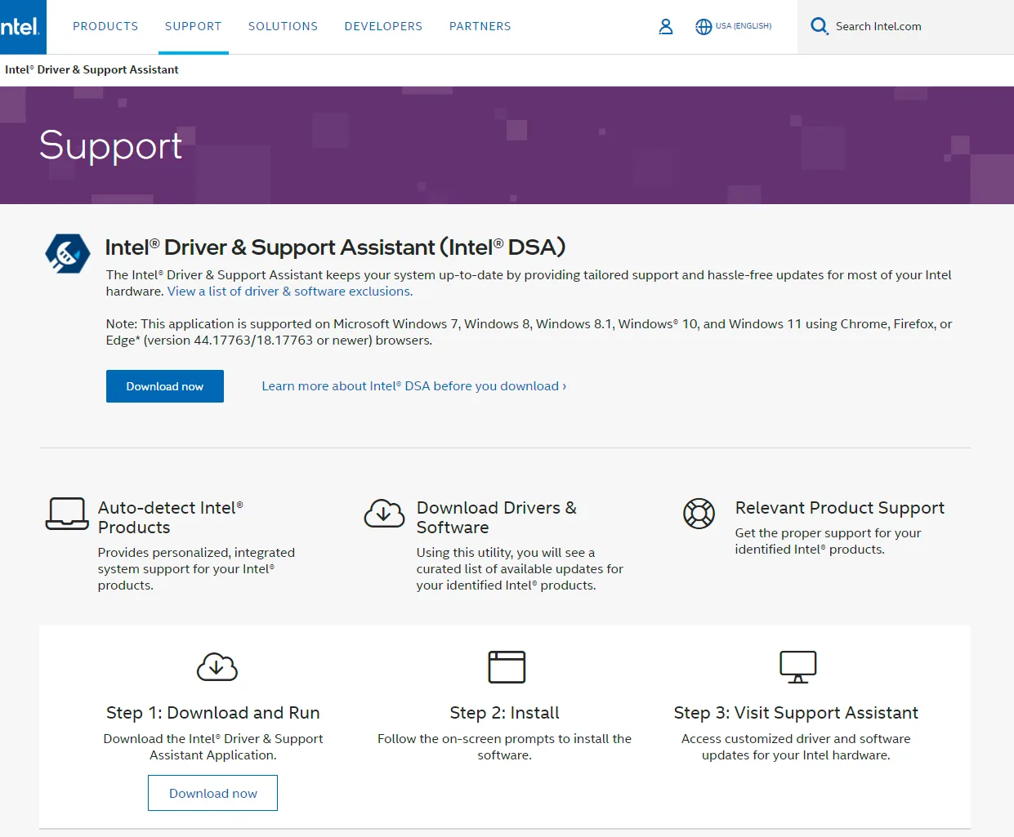Click the text 'Provides personalized, integrated system support'
This screenshot has width=1014, height=837.
tap(197, 569)
